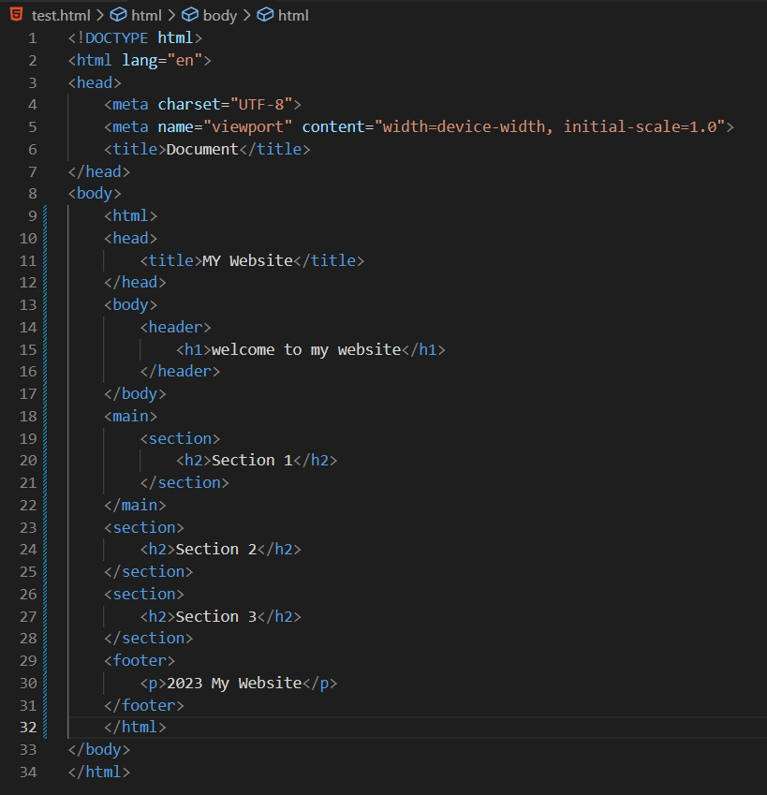Click line number 1 in the gutter
Screen dimensions: 767x795
pyautogui.click(x=32, y=37)
